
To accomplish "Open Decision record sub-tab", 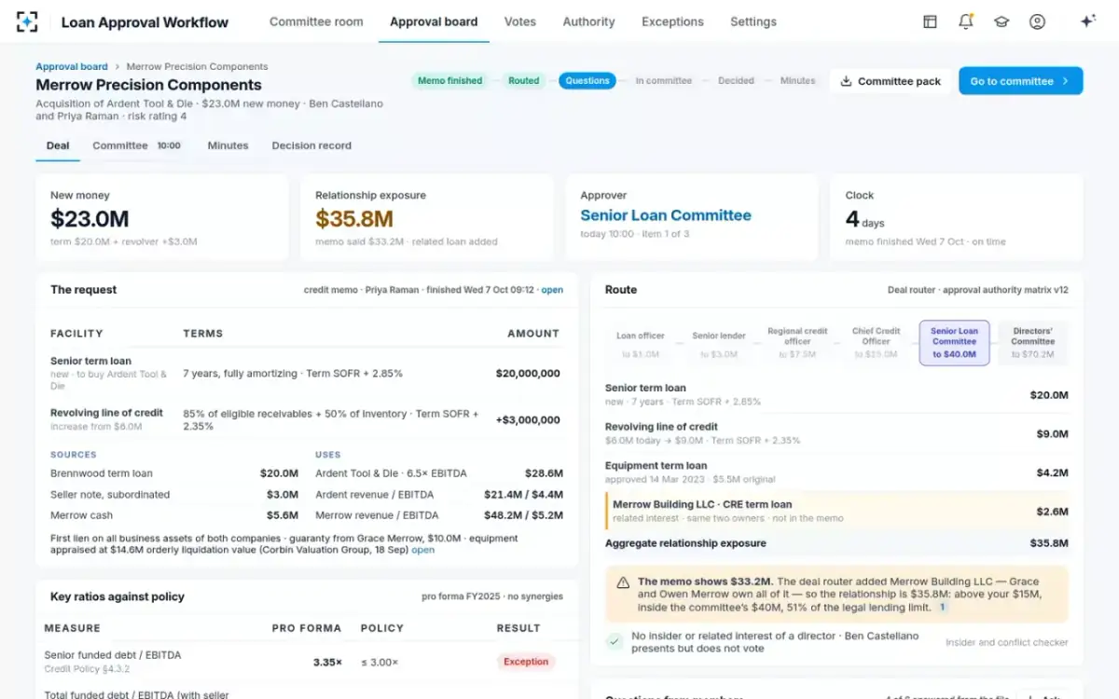I will click(311, 145).
